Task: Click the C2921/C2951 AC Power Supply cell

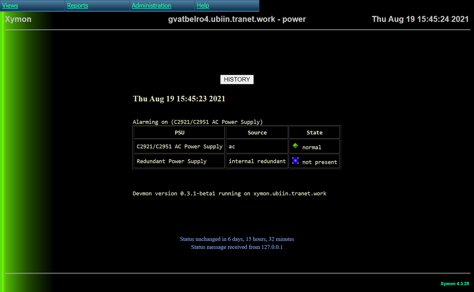Action: click(180, 147)
